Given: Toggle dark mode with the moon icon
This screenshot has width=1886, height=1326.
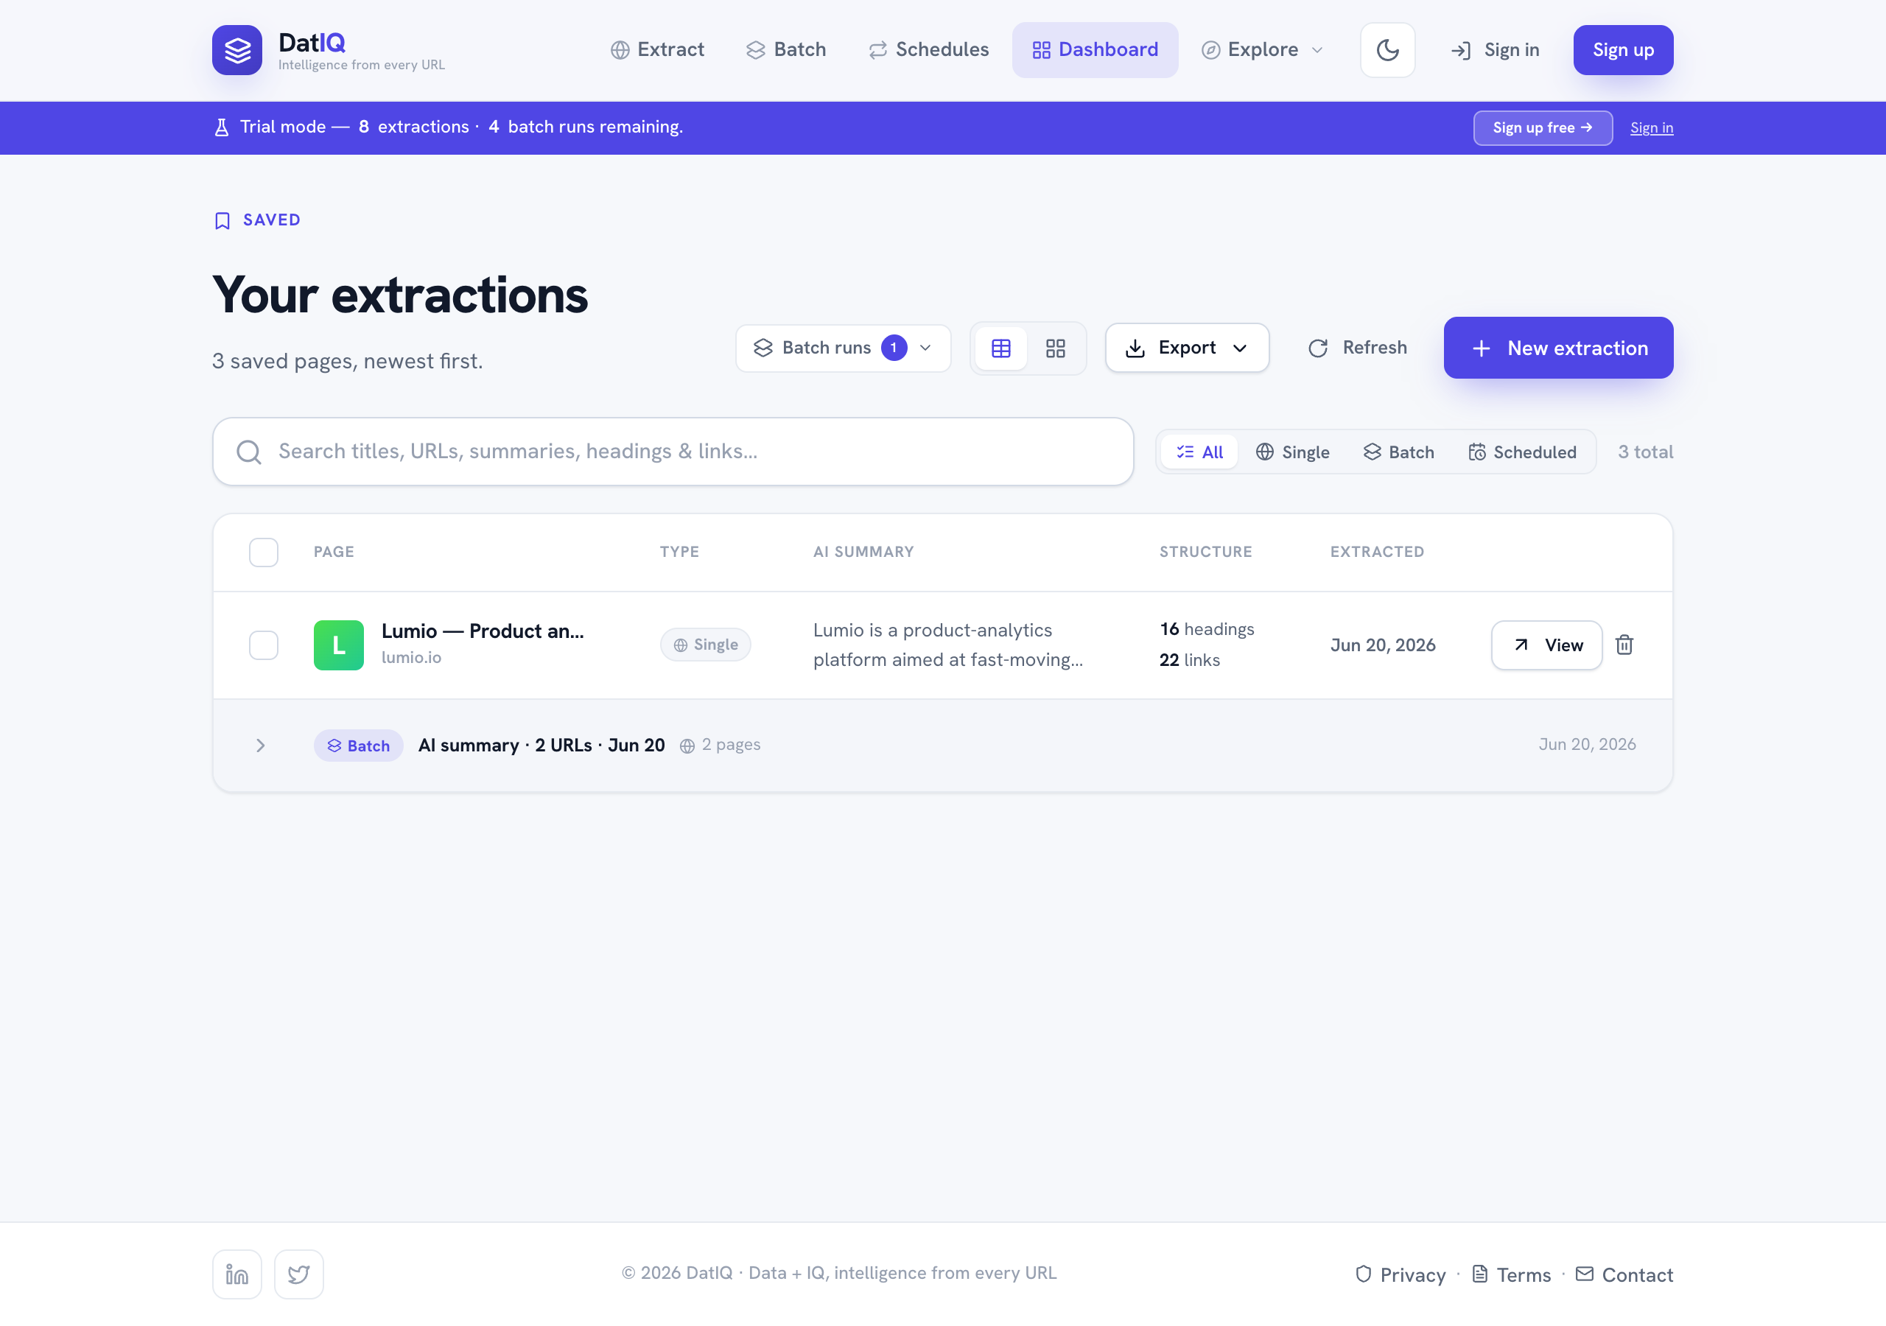Looking at the screenshot, I should point(1387,50).
